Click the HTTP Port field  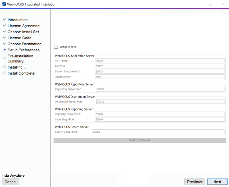click(x=160, y=61)
